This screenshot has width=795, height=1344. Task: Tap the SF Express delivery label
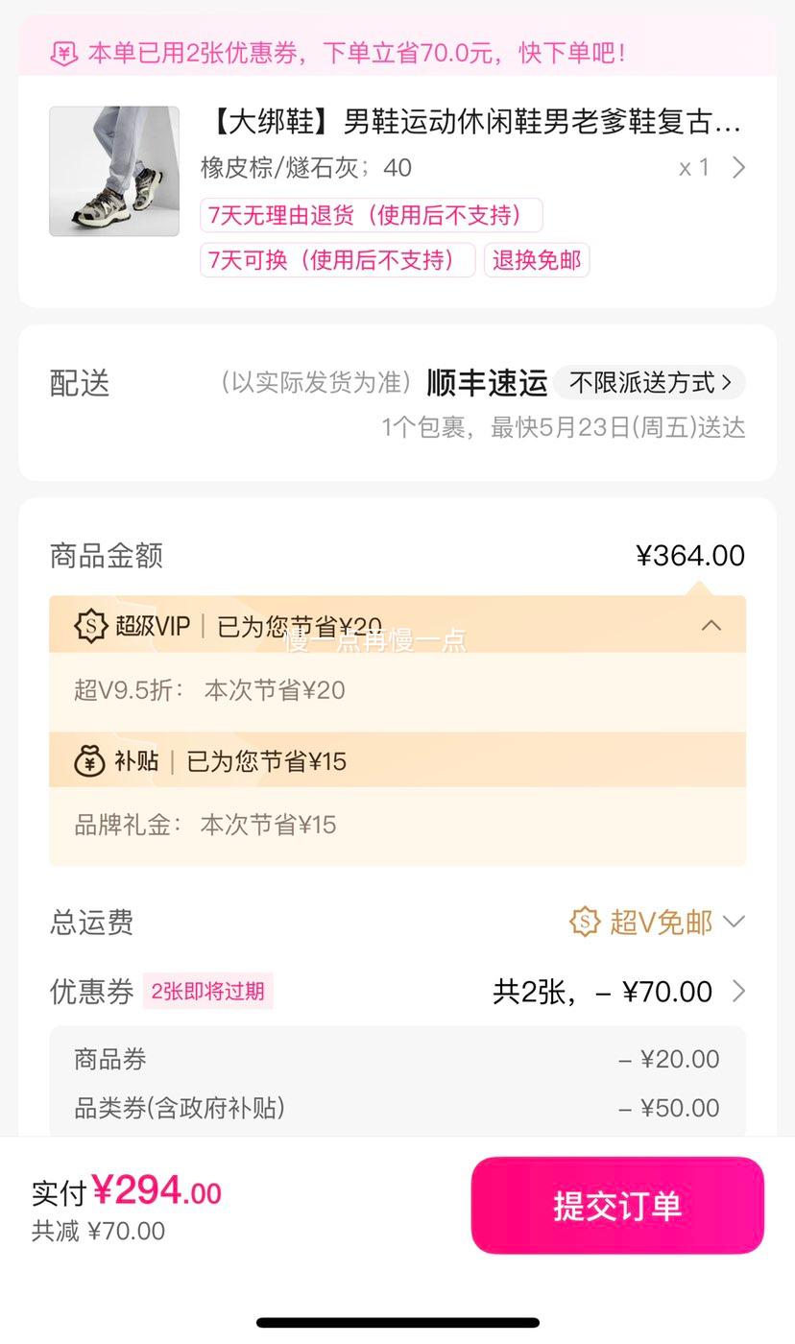tap(488, 383)
